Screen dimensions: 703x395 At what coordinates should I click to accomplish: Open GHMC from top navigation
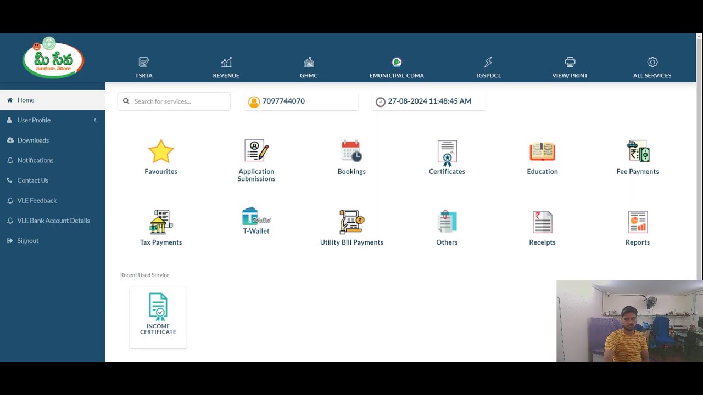pyautogui.click(x=309, y=67)
